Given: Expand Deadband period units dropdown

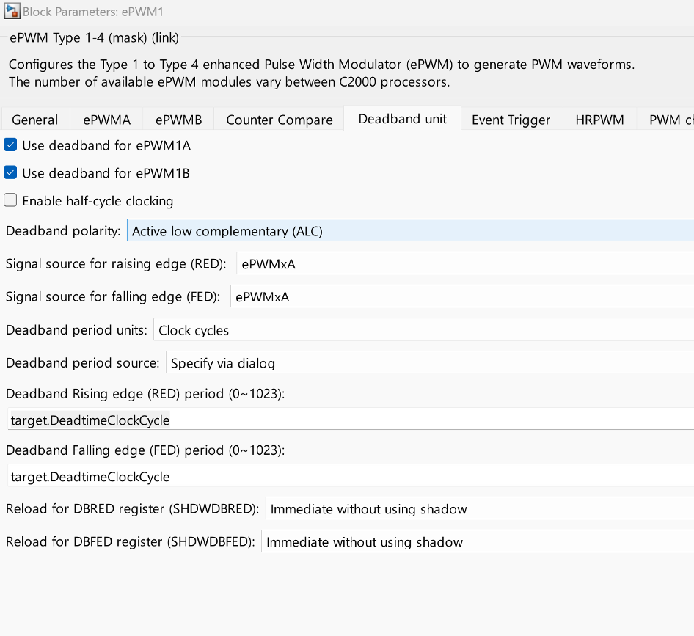Looking at the screenshot, I should (423, 330).
